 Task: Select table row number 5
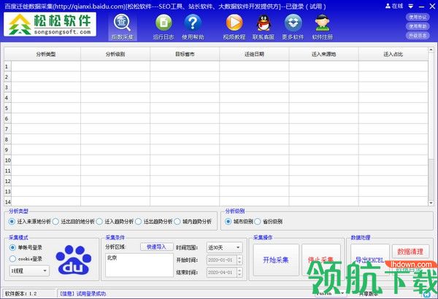(7, 108)
